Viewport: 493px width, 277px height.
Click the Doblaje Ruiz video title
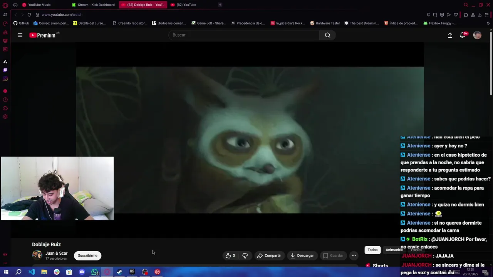pos(46,244)
